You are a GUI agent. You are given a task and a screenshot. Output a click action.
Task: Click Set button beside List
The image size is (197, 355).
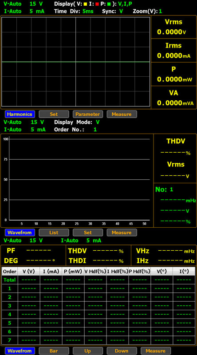(88, 233)
